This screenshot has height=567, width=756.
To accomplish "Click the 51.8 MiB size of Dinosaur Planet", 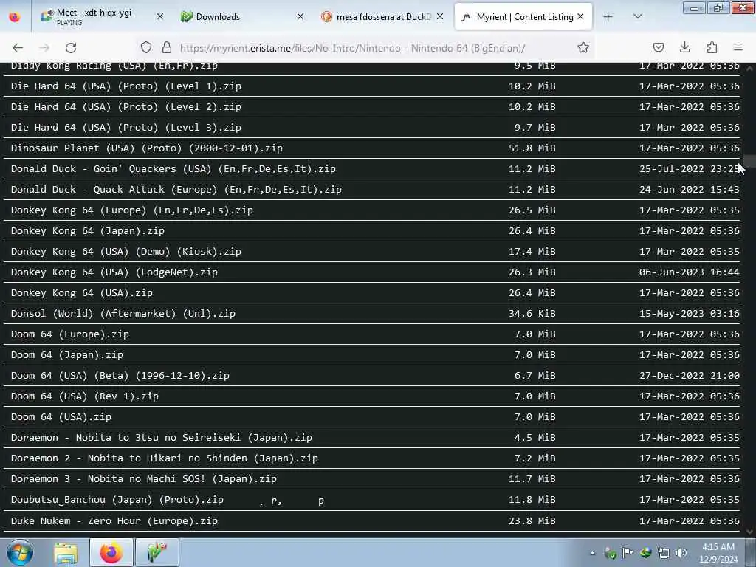I will (532, 148).
